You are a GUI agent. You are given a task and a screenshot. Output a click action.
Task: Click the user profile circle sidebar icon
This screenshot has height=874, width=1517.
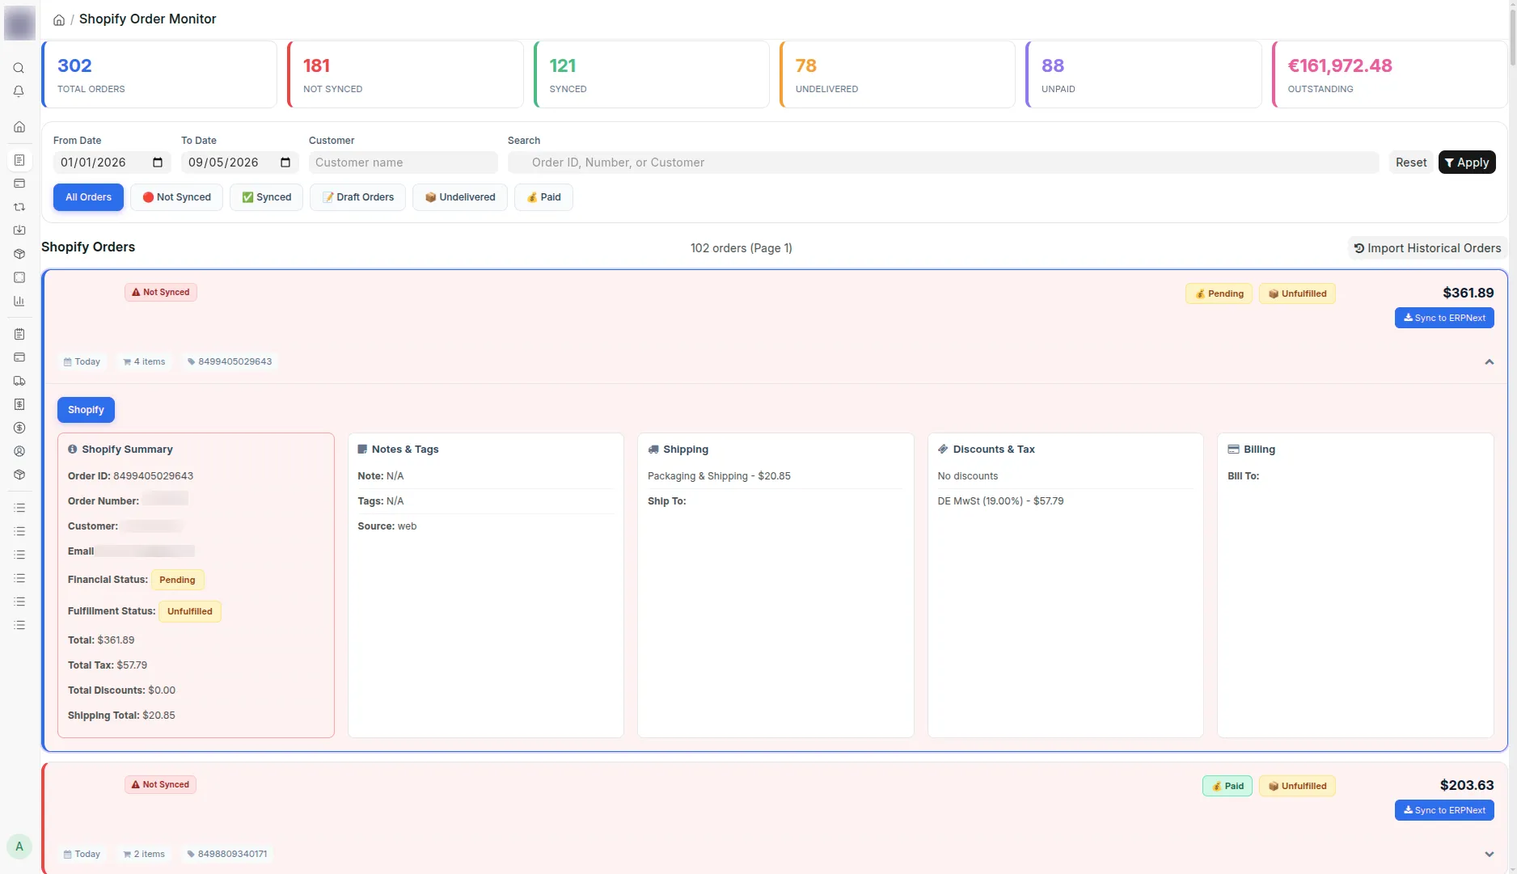(19, 451)
